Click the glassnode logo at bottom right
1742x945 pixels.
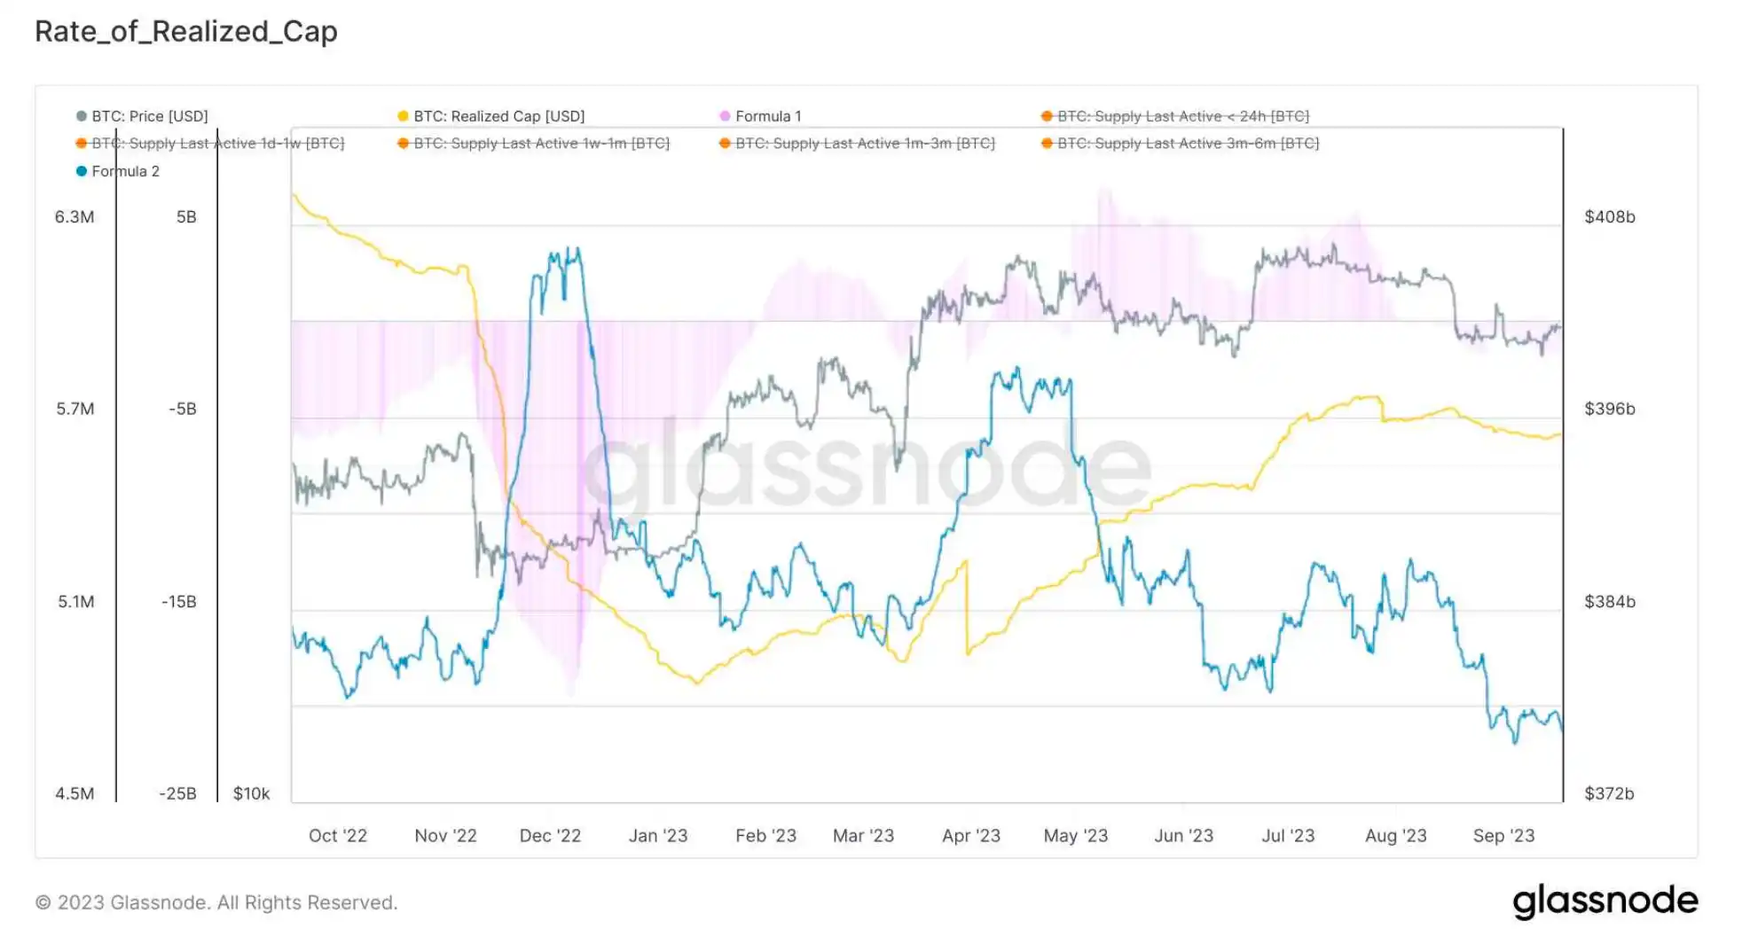1605,901
